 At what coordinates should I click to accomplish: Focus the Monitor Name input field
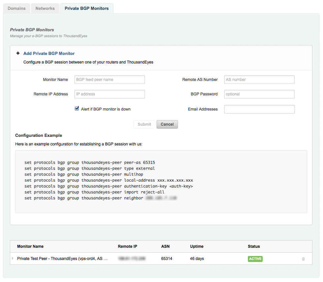point(110,80)
